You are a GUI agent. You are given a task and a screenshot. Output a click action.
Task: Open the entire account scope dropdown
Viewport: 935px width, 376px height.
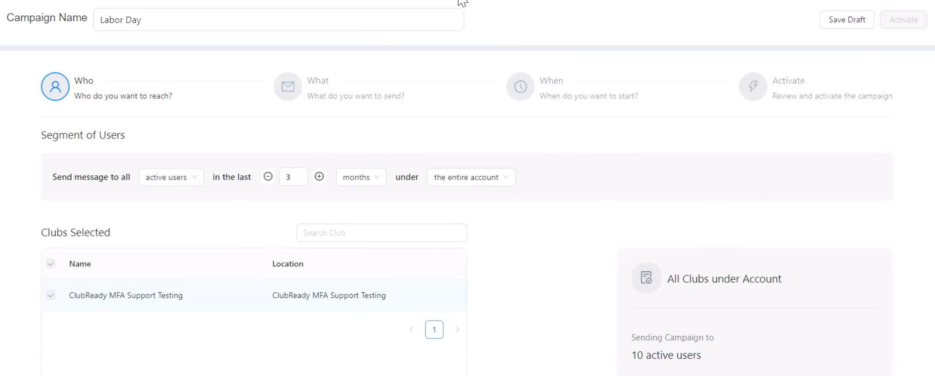(x=471, y=177)
